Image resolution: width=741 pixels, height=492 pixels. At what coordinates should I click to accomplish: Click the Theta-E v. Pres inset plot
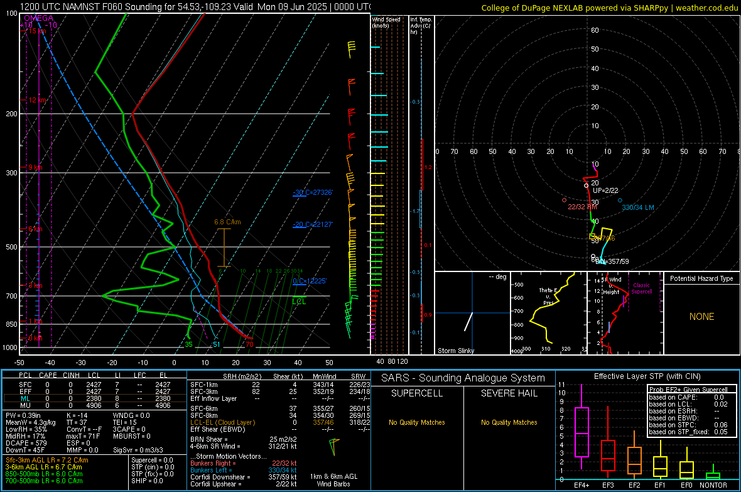549,313
